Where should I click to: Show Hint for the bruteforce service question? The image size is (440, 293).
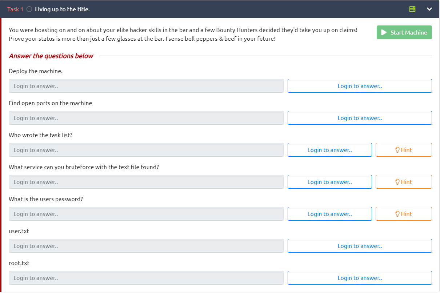[403, 182]
